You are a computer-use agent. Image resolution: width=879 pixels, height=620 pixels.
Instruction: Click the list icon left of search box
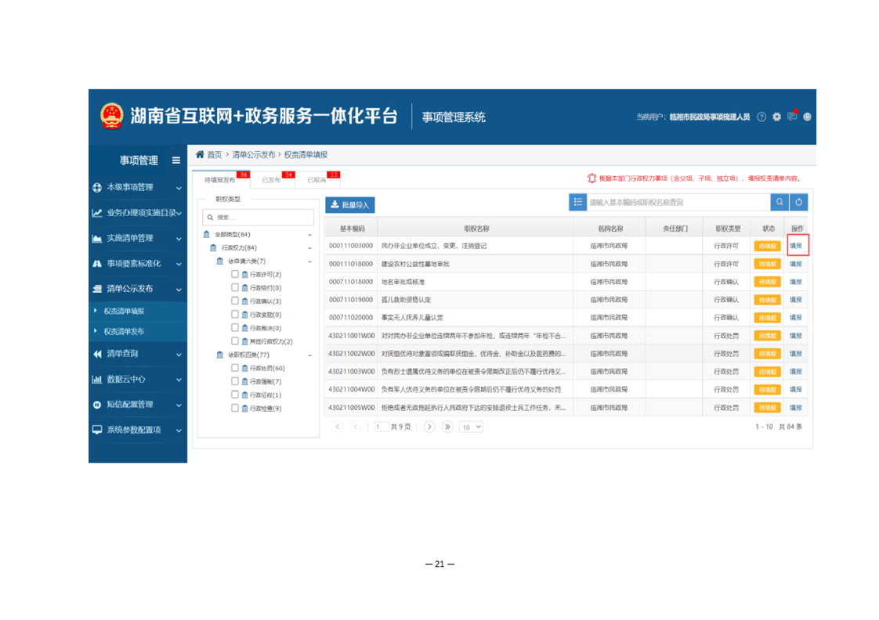click(578, 202)
